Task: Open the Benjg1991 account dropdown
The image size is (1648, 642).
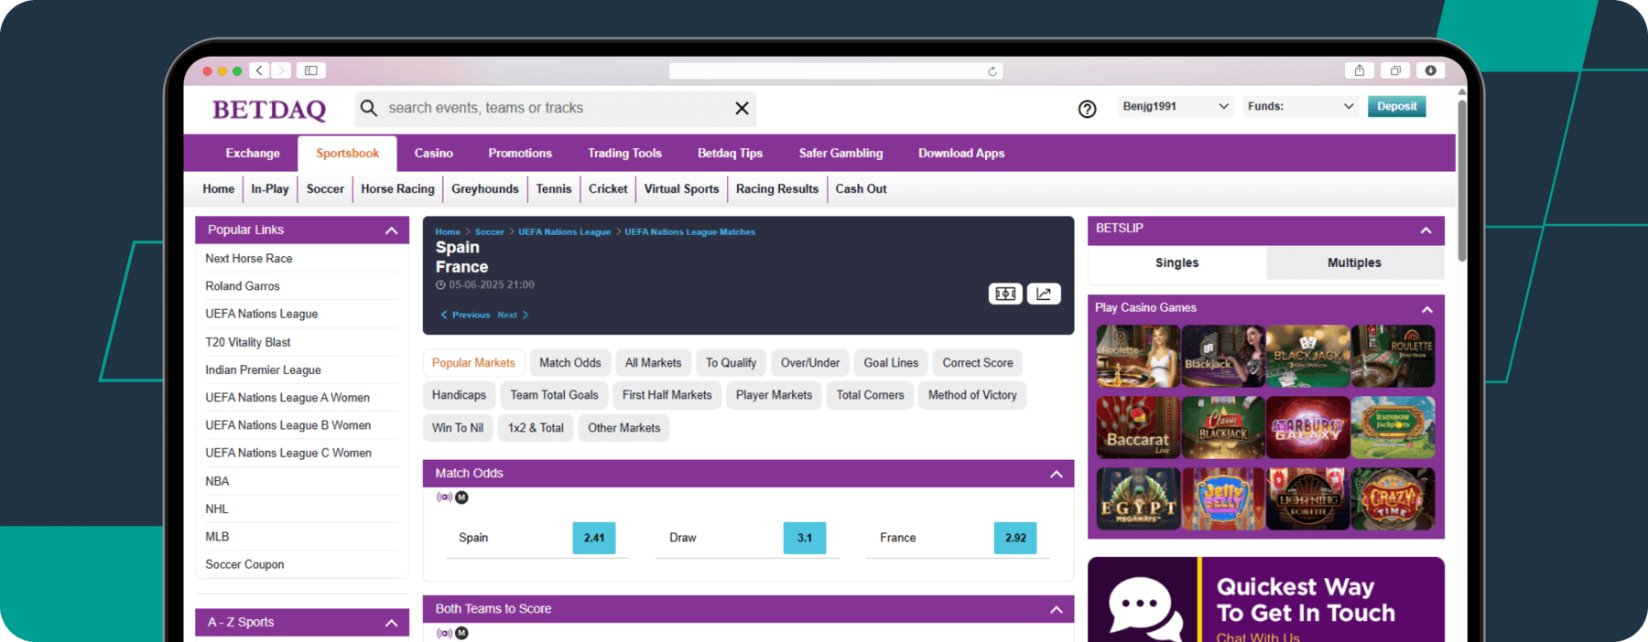Action: tap(1176, 106)
